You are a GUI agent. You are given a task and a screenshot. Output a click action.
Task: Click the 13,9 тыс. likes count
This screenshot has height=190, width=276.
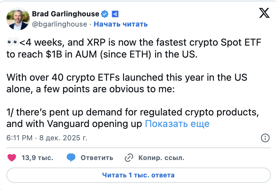[37, 158]
